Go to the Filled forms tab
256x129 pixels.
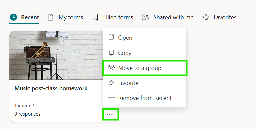[112, 17]
